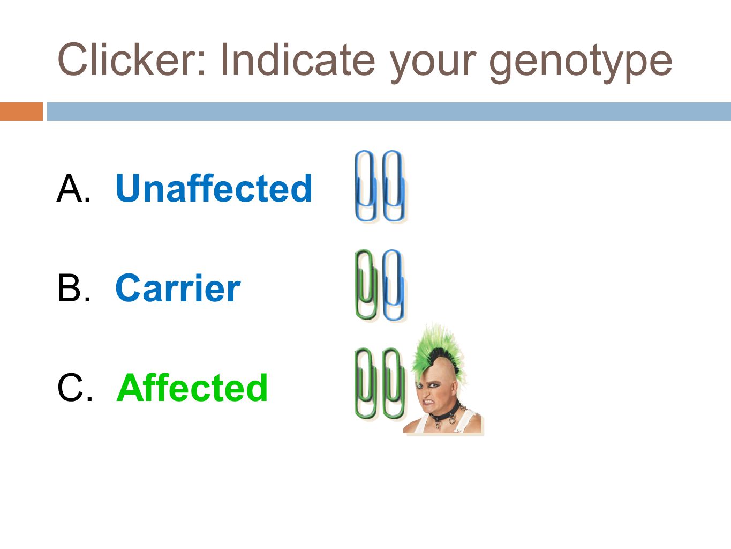Choose the green Affected answer text
The image size is (731, 549).
click(x=192, y=387)
